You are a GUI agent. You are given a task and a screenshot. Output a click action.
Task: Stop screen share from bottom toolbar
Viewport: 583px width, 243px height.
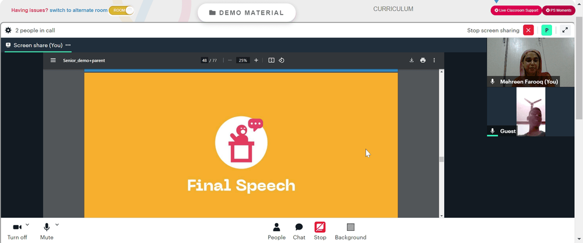point(319,232)
